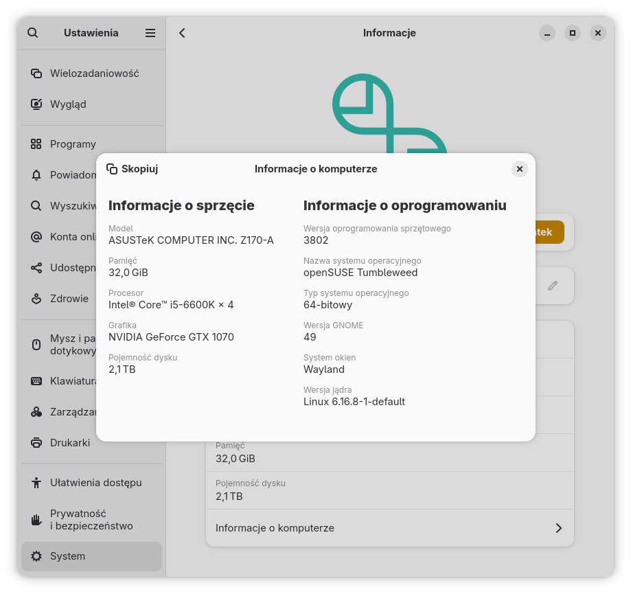Click the Ułatwienia dostępu accessibility icon

tap(36, 483)
